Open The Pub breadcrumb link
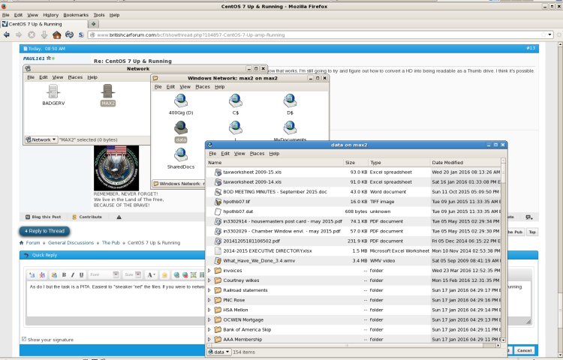Image resolution: width=563 pixels, height=360 pixels. coord(111,243)
